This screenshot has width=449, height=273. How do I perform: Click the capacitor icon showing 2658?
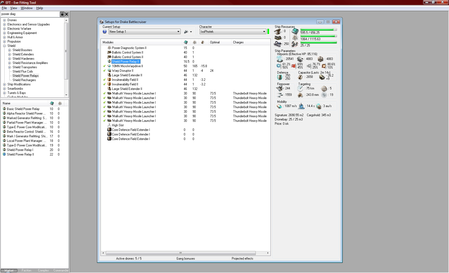(300, 77)
